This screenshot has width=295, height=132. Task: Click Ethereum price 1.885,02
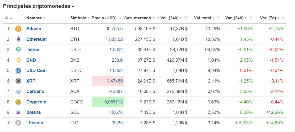tap(114, 39)
